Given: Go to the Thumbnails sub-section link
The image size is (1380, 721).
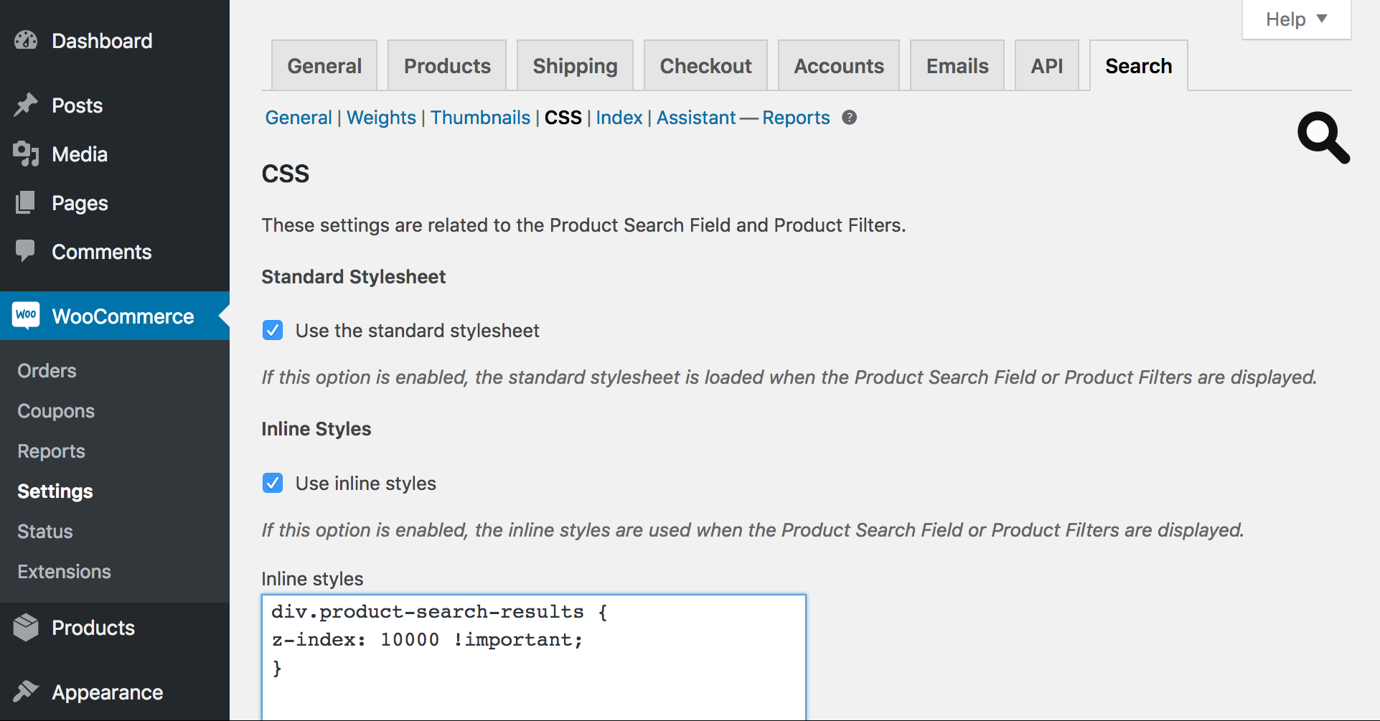Looking at the screenshot, I should point(480,118).
